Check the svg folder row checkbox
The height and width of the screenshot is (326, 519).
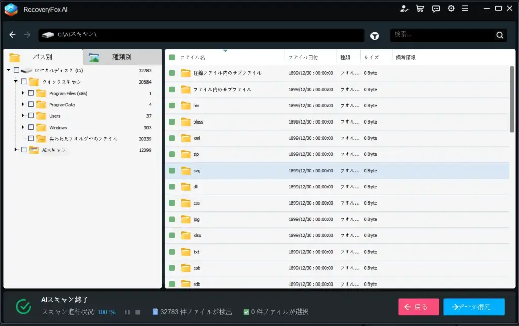pos(171,171)
